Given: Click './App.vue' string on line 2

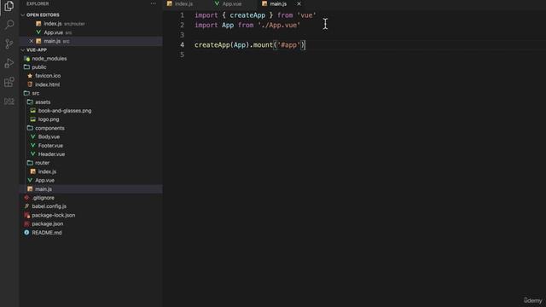Looking at the screenshot, I should [x=279, y=25].
